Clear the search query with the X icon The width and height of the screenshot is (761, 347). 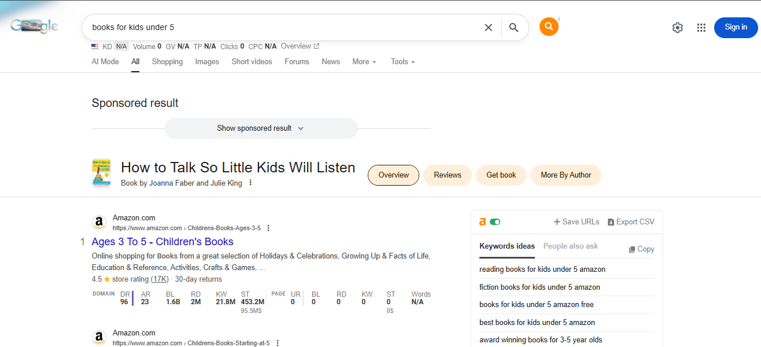488,27
